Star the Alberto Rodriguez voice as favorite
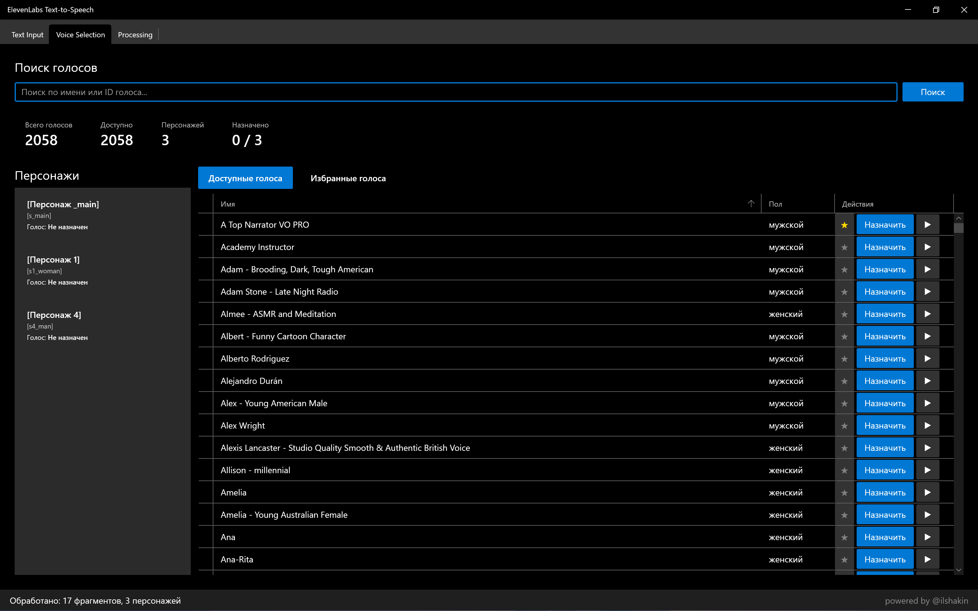The image size is (978, 611). [x=844, y=359]
